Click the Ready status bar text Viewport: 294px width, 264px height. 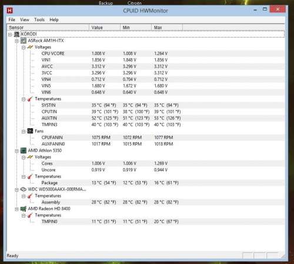click(x=12, y=256)
